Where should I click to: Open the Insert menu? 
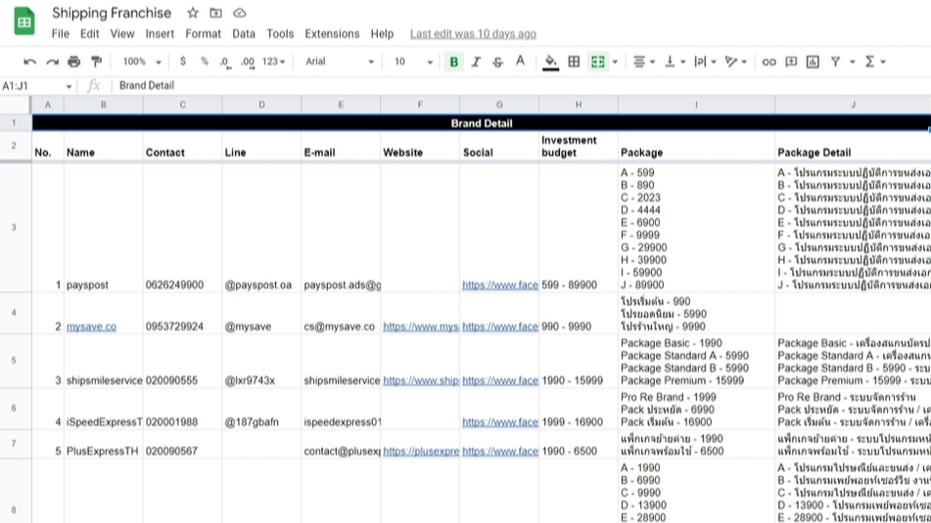[x=160, y=34]
